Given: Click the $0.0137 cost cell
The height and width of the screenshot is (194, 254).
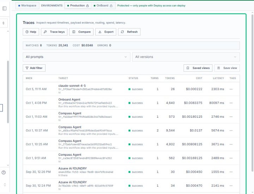Looking at the screenshot, I should coord(196,130).
